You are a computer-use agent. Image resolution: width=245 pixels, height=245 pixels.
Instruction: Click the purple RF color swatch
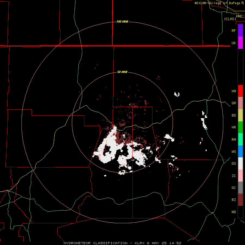pos(240,30)
